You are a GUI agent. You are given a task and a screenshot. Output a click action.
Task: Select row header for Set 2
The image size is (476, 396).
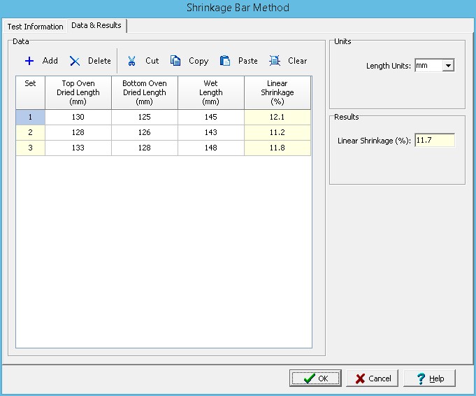tap(30, 133)
